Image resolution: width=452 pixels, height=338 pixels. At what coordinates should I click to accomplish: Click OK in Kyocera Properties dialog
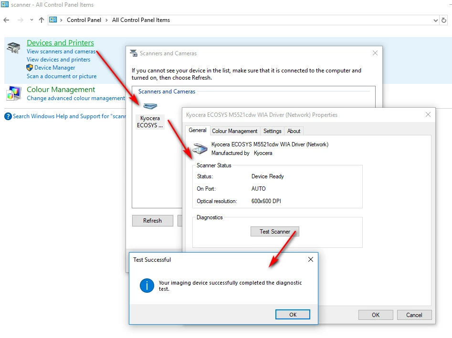[x=376, y=315]
